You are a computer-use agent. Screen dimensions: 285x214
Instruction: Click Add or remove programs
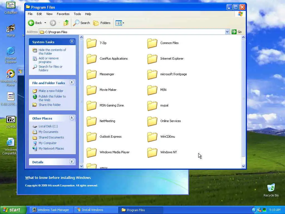tap(48, 60)
